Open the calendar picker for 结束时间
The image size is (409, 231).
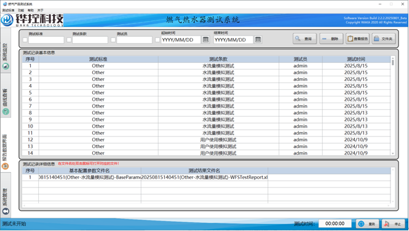pyautogui.click(x=258, y=39)
